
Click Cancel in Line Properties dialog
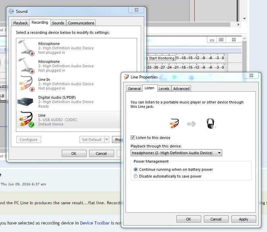coord(216,219)
